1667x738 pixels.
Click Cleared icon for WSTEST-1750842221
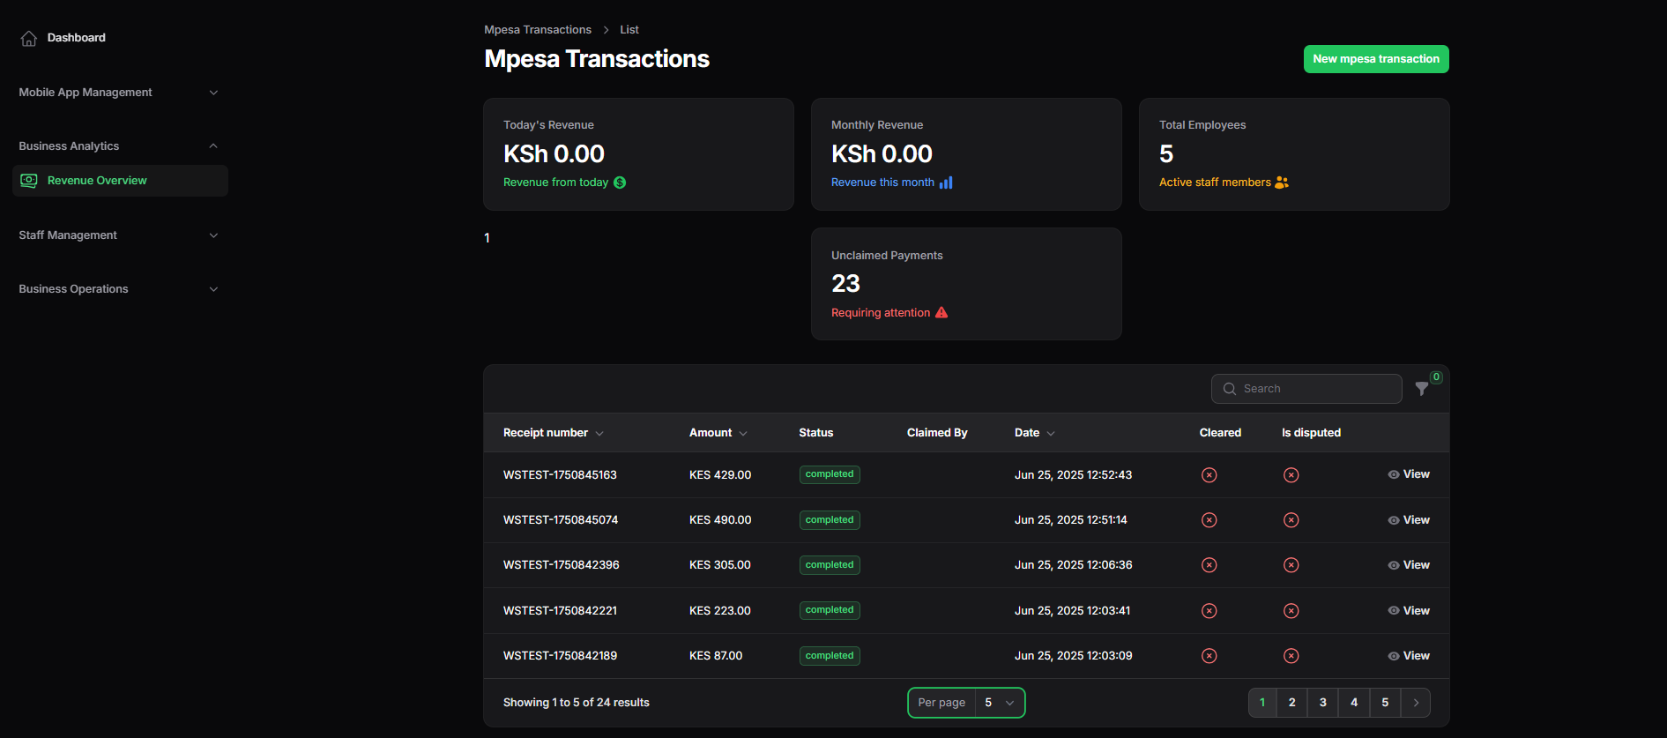tap(1209, 611)
